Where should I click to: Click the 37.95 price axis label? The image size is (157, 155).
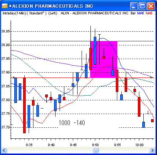tap(6, 59)
